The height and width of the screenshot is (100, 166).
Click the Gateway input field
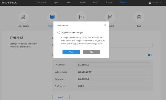113,79
